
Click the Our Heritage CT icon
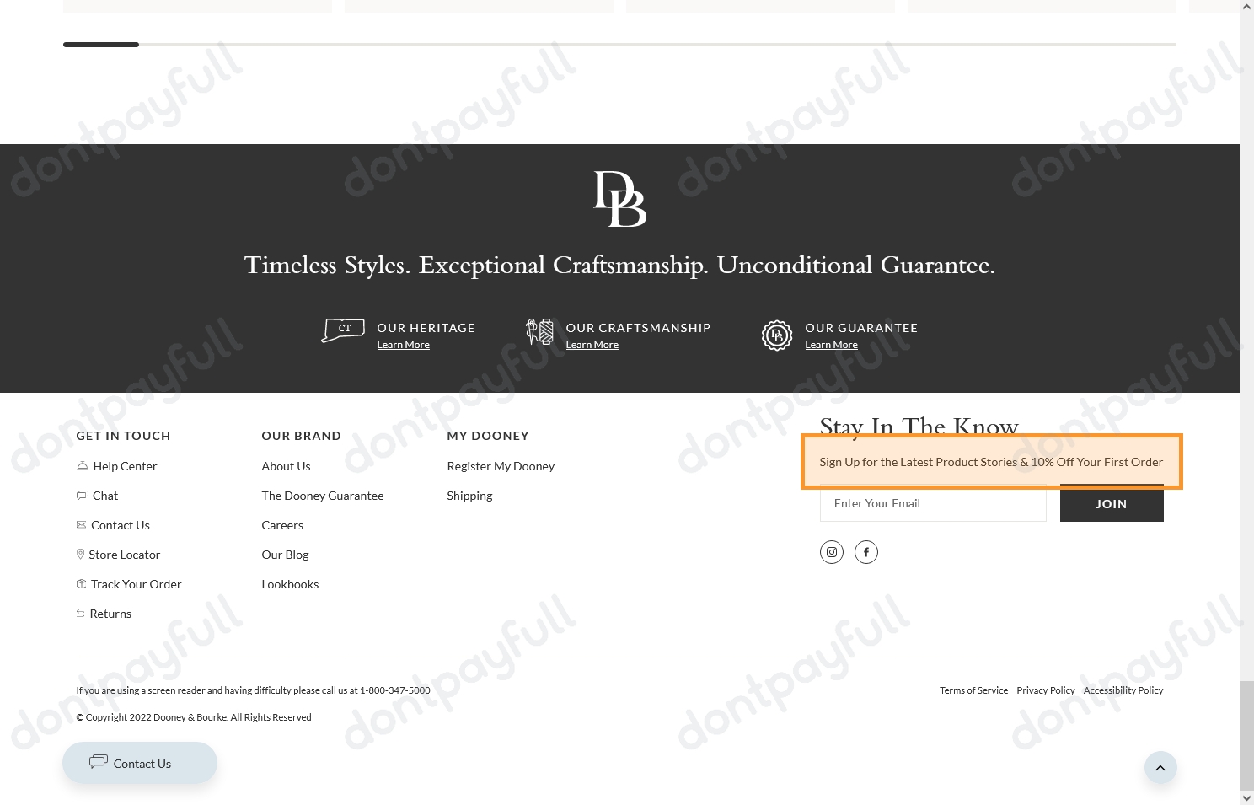(x=343, y=330)
